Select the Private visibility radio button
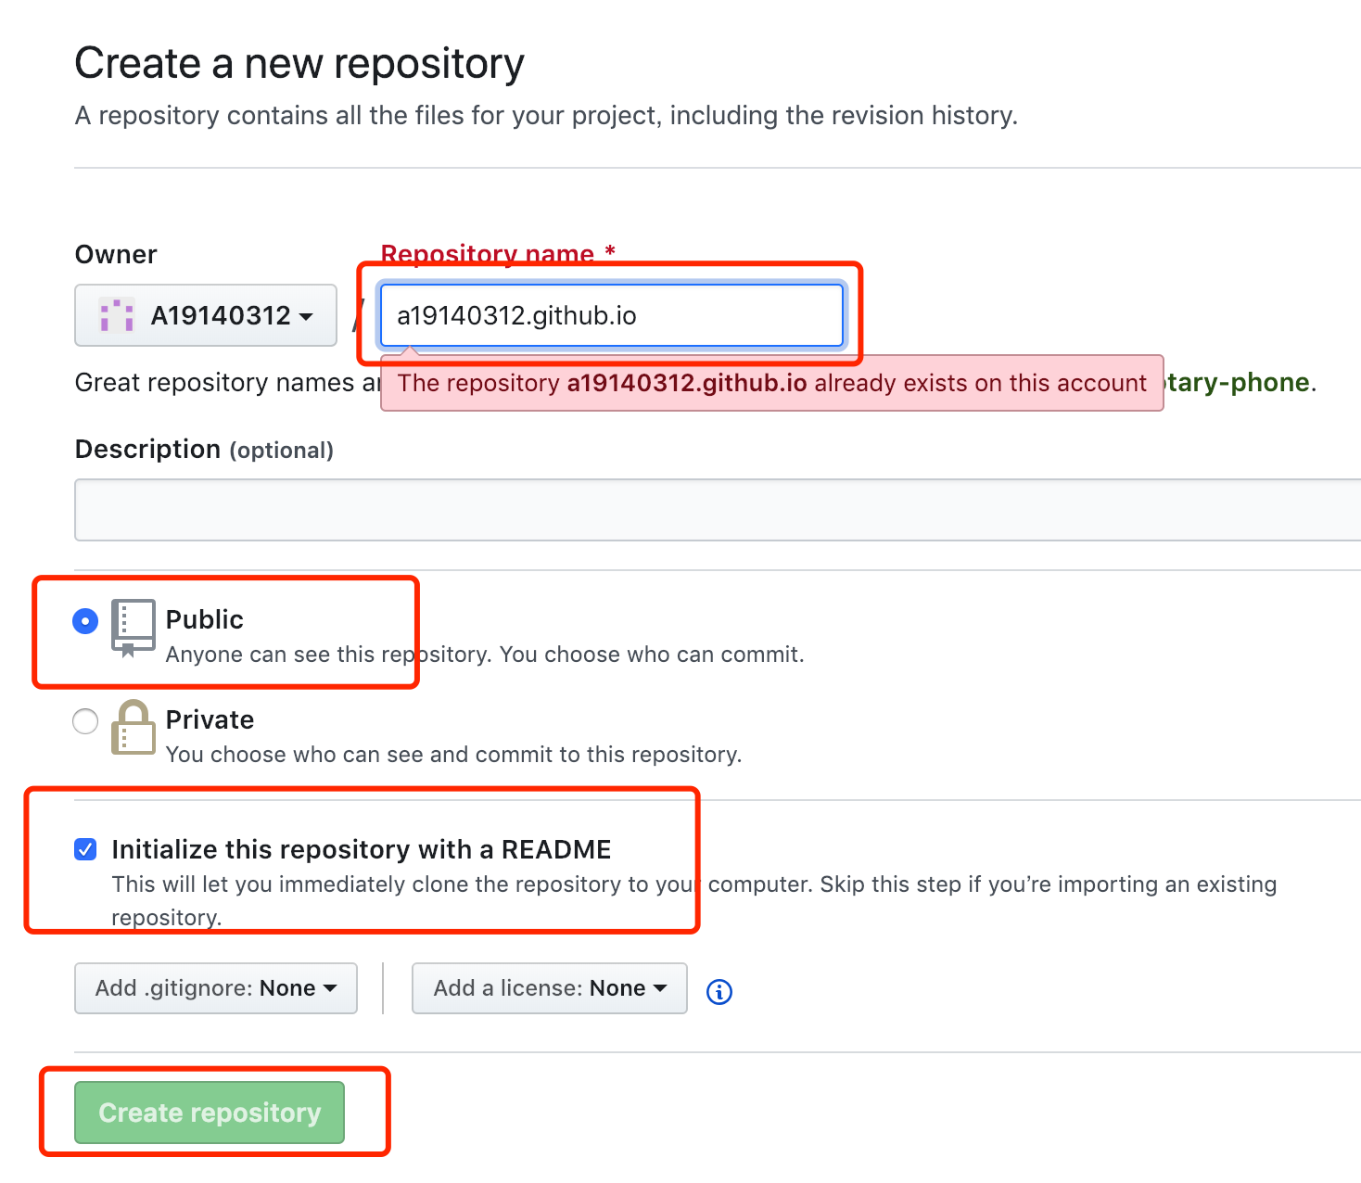The width and height of the screenshot is (1361, 1183). click(85, 720)
